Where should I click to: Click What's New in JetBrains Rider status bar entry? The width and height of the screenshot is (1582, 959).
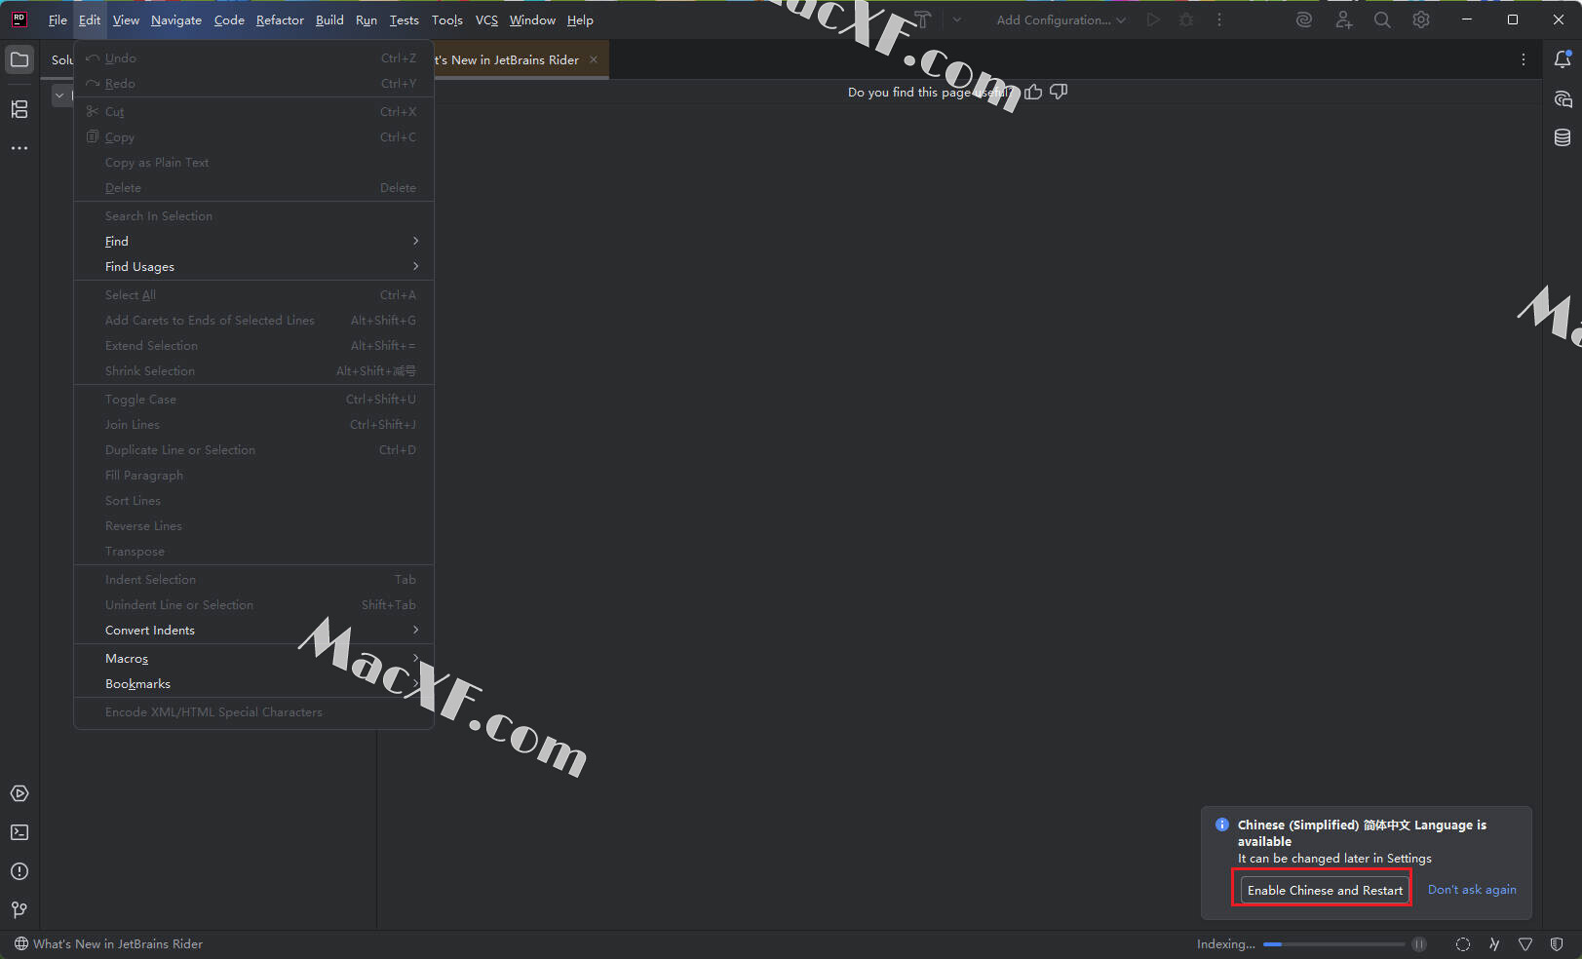pyautogui.click(x=108, y=944)
